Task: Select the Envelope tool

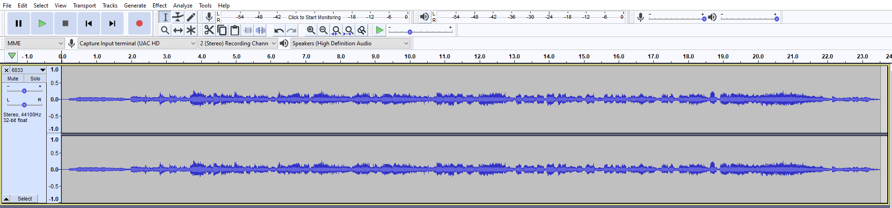Action: (178, 17)
